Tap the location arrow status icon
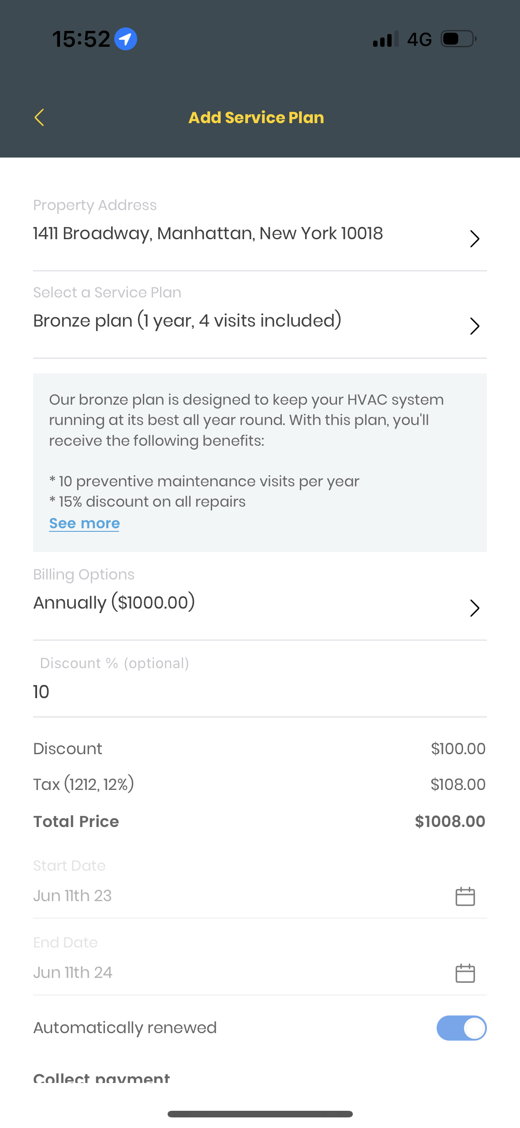The height and width of the screenshot is (1128, 520). click(x=126, y=39)
